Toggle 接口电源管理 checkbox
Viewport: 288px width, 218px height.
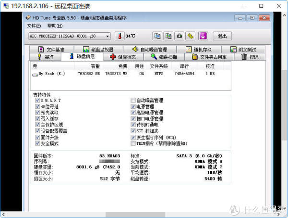tap(133, 118)
